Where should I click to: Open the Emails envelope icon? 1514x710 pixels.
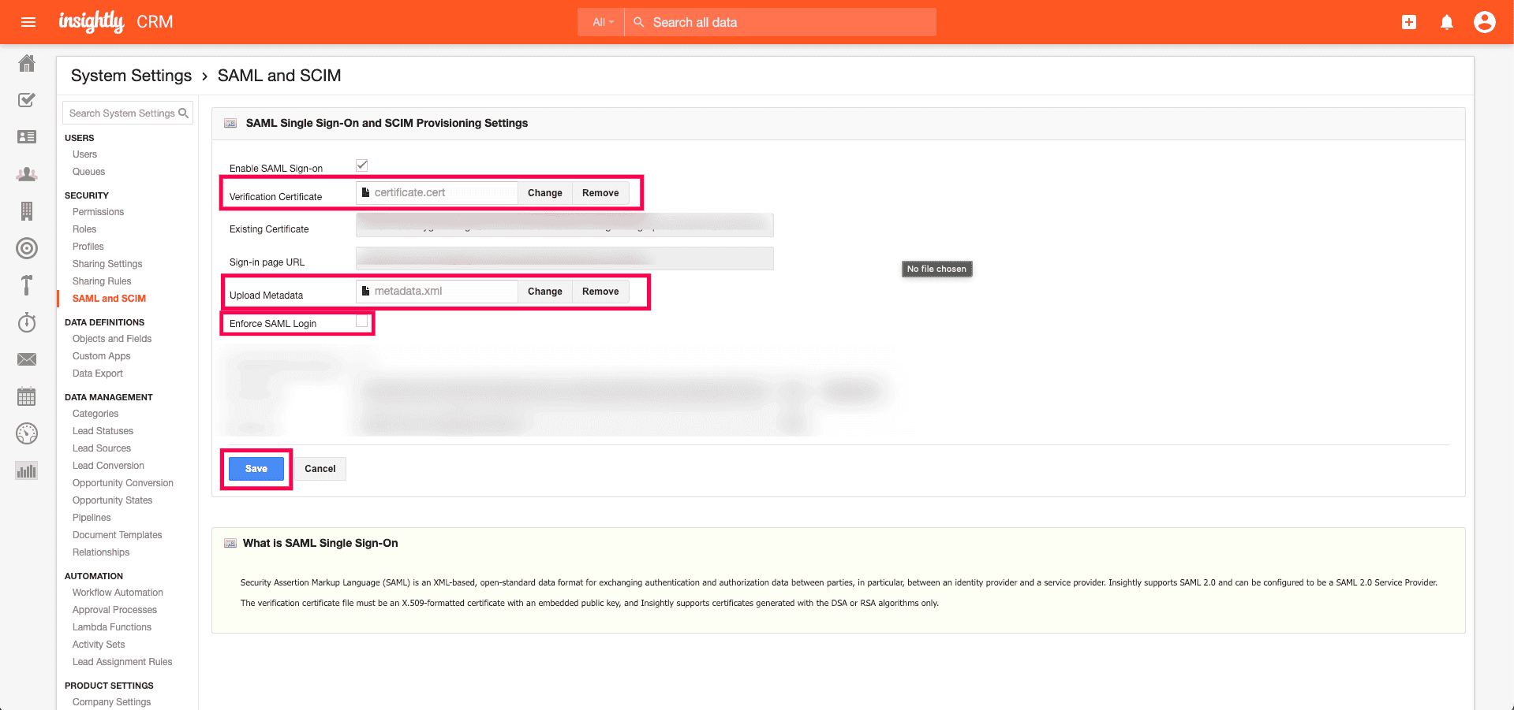[x=26, y=359]
